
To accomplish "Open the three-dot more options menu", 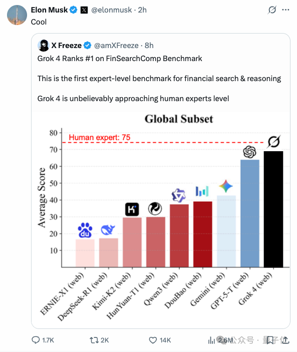I will tap(285, 10).
